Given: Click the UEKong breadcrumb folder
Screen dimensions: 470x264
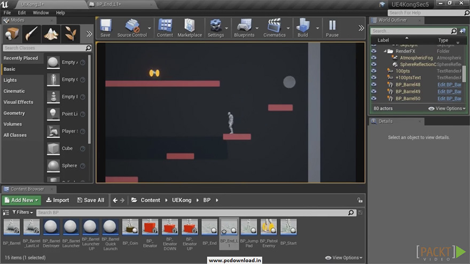Looking at the screenshot, I should click(x=182, y=200).
